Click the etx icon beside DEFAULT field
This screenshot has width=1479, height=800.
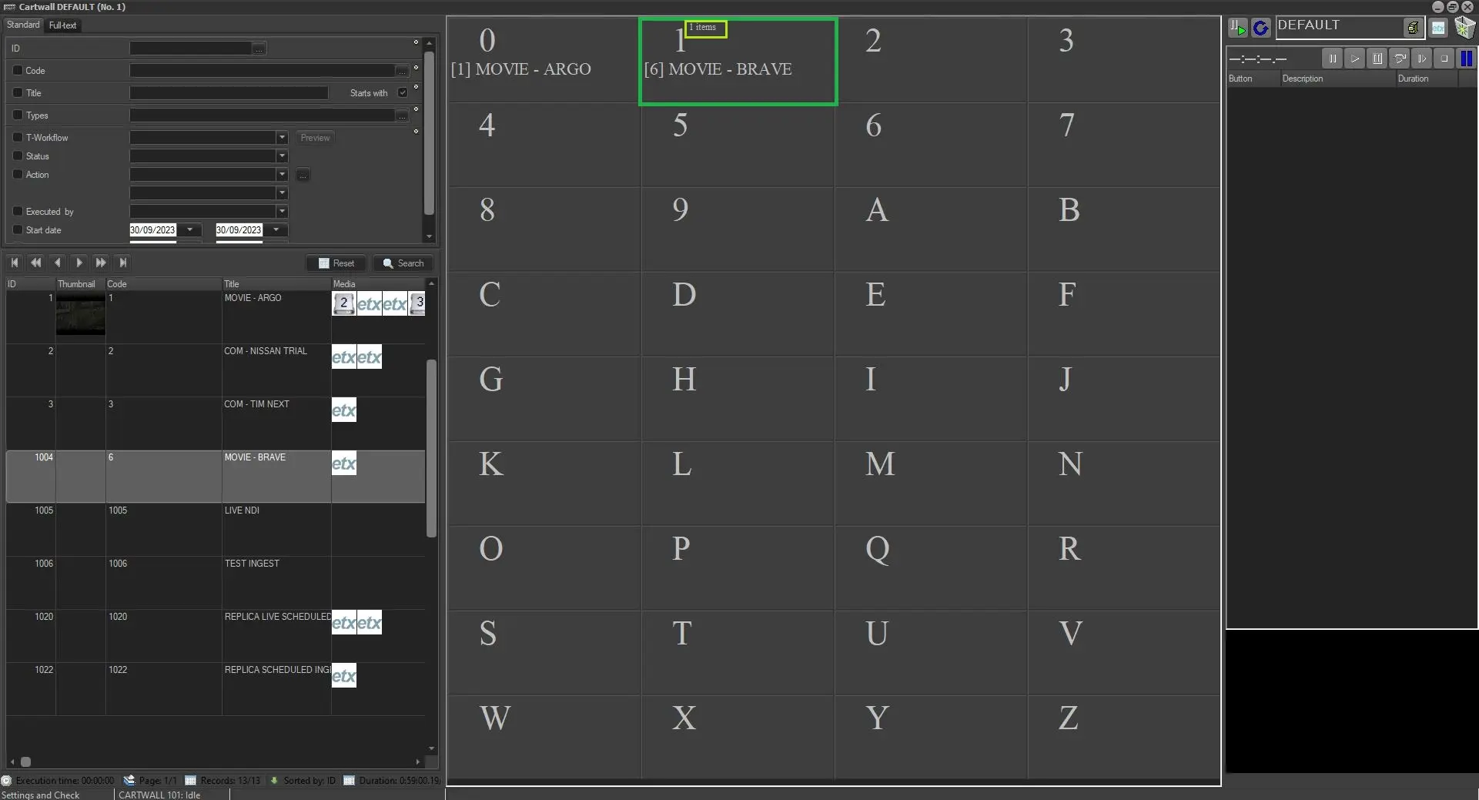click(1438, 28)
